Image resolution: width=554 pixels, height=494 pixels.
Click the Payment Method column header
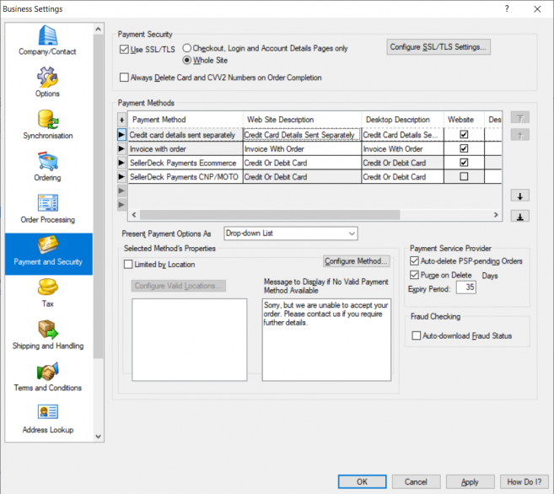(x=184, y=120)
